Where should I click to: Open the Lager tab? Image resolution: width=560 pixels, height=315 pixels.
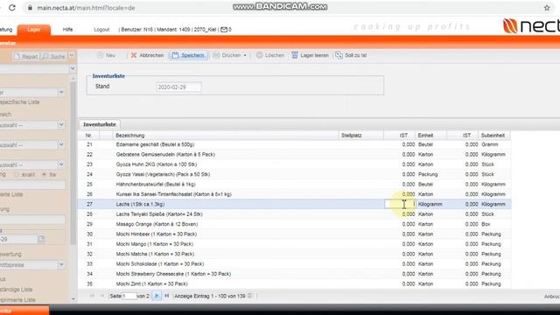[x=34, y=30]
